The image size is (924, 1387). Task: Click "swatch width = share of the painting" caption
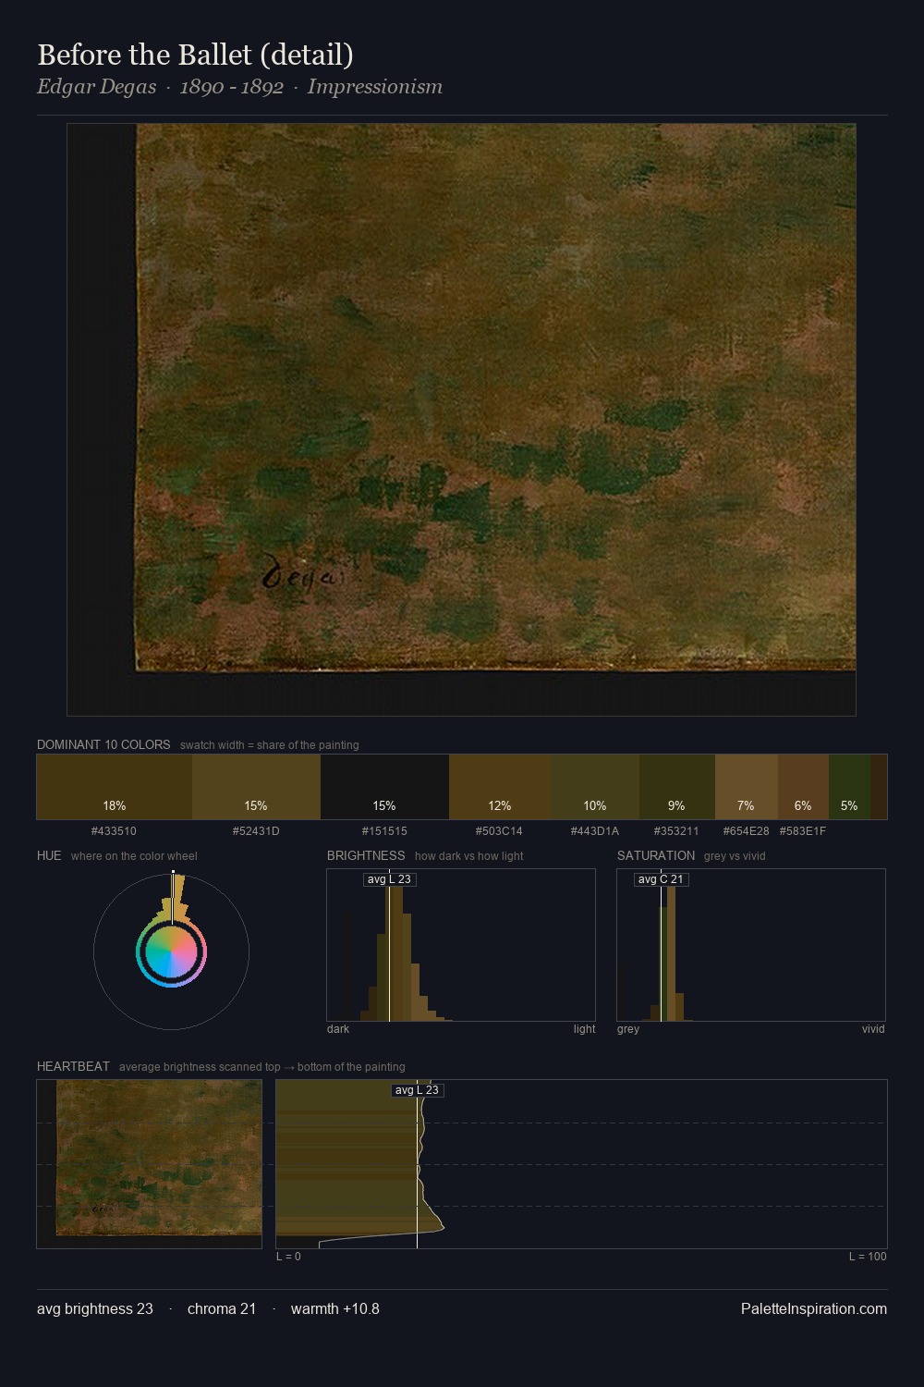[270, 745]
